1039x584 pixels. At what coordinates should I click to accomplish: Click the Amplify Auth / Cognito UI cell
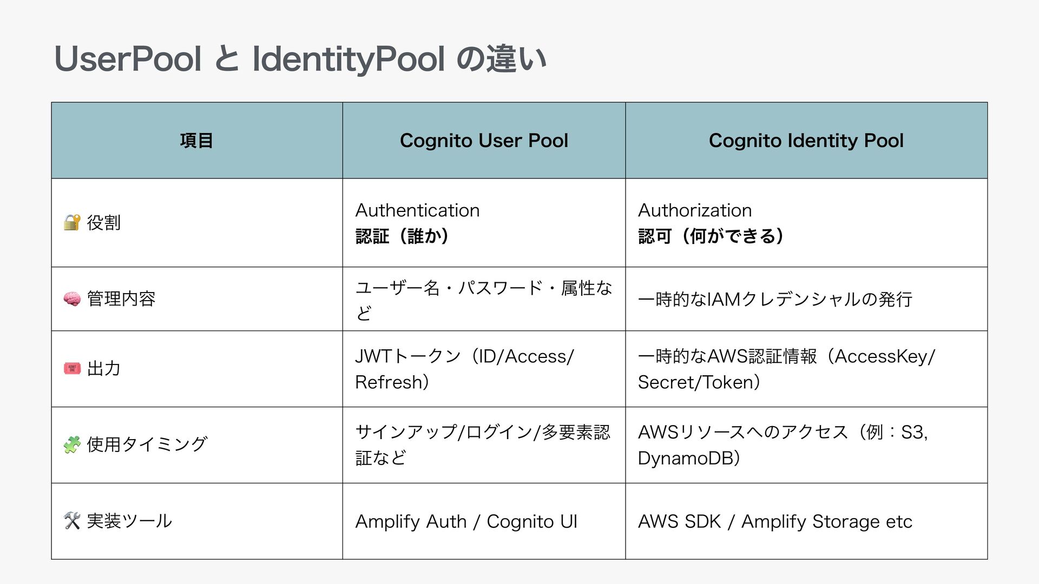(x=466, y=521)
